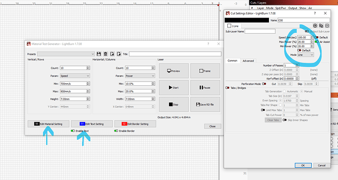Viewport: 338px width, 180px height.
Task: Toggle the Air Assist switch
Action: (x=316, y=42)
